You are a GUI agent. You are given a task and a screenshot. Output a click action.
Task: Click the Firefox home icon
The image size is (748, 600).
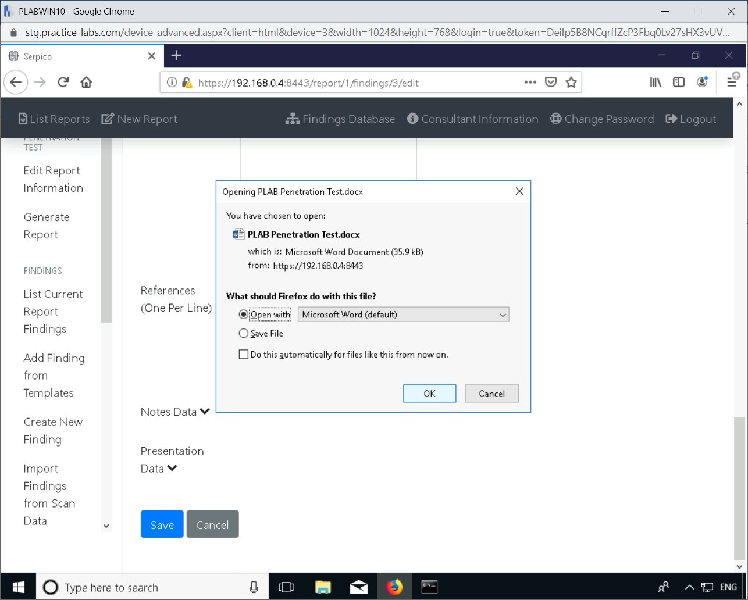86,83
